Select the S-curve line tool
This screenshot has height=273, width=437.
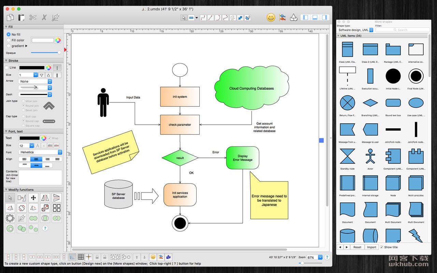(x=225, y=18)
